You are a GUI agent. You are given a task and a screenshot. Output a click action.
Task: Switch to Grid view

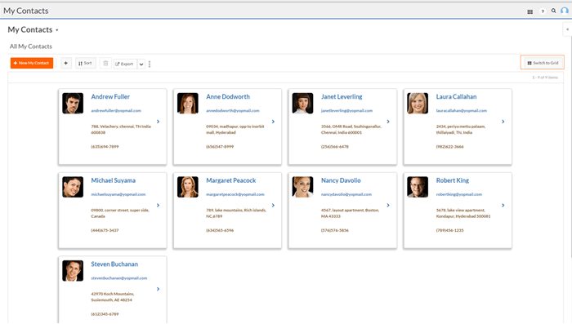[x=543, y=63]
